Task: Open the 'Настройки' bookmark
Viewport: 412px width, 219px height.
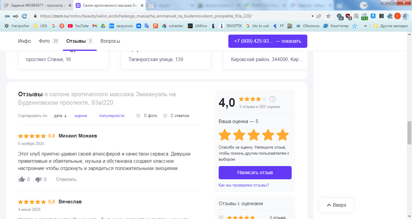Action: pos(17,26)
